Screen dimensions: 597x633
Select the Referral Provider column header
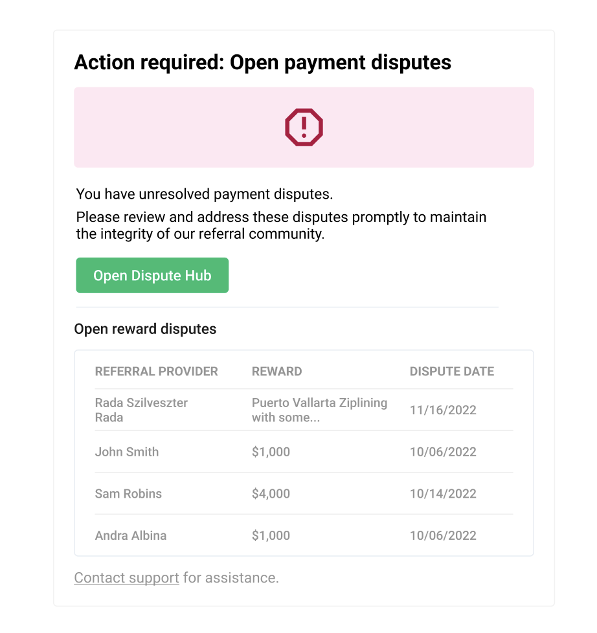[156, 372]
